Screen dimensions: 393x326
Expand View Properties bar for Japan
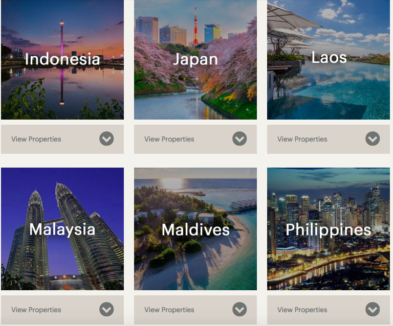tap(195, 139)
